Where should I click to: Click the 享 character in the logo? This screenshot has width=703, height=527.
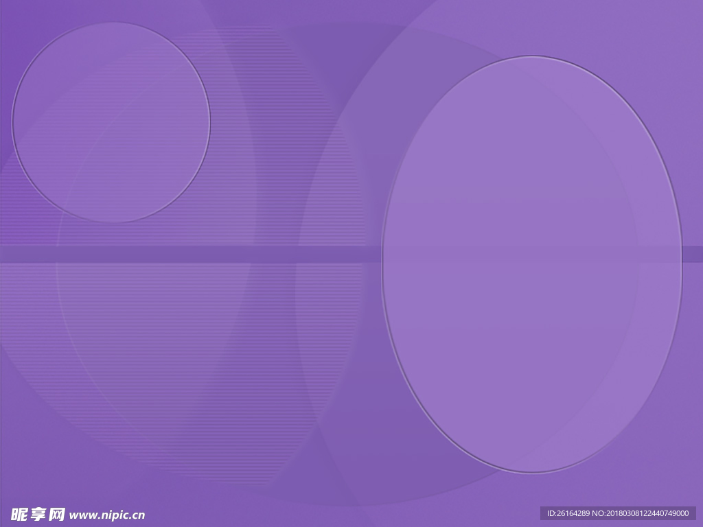click(38, 515)
